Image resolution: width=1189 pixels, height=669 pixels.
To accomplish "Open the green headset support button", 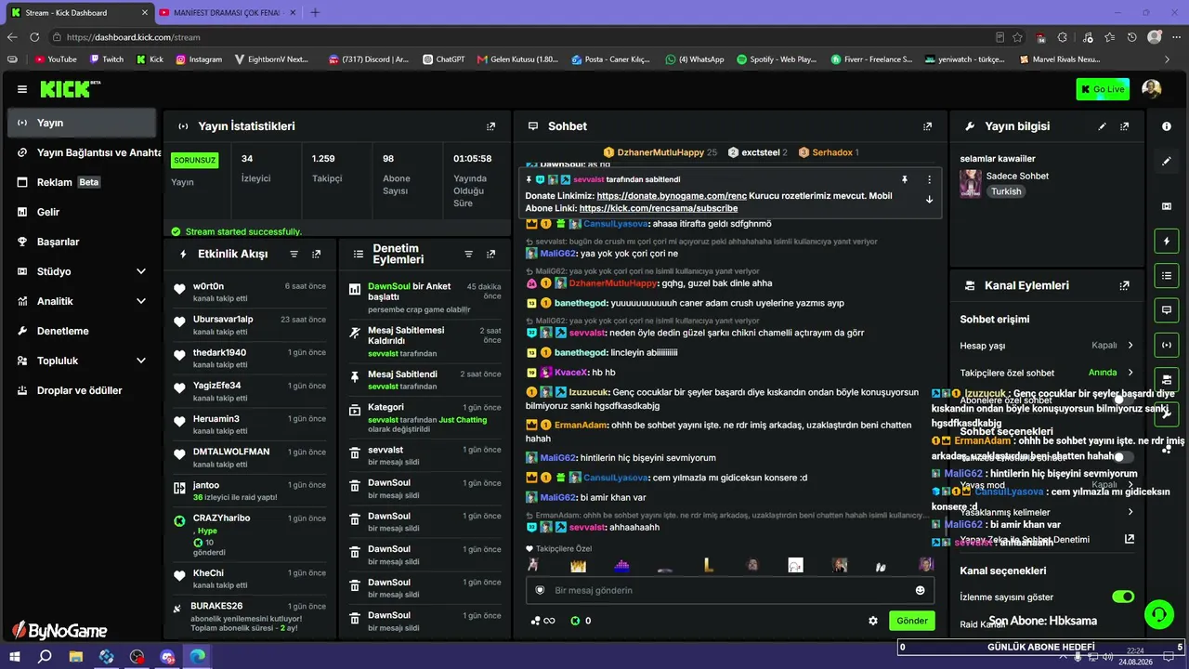I will coord(1158,613).
